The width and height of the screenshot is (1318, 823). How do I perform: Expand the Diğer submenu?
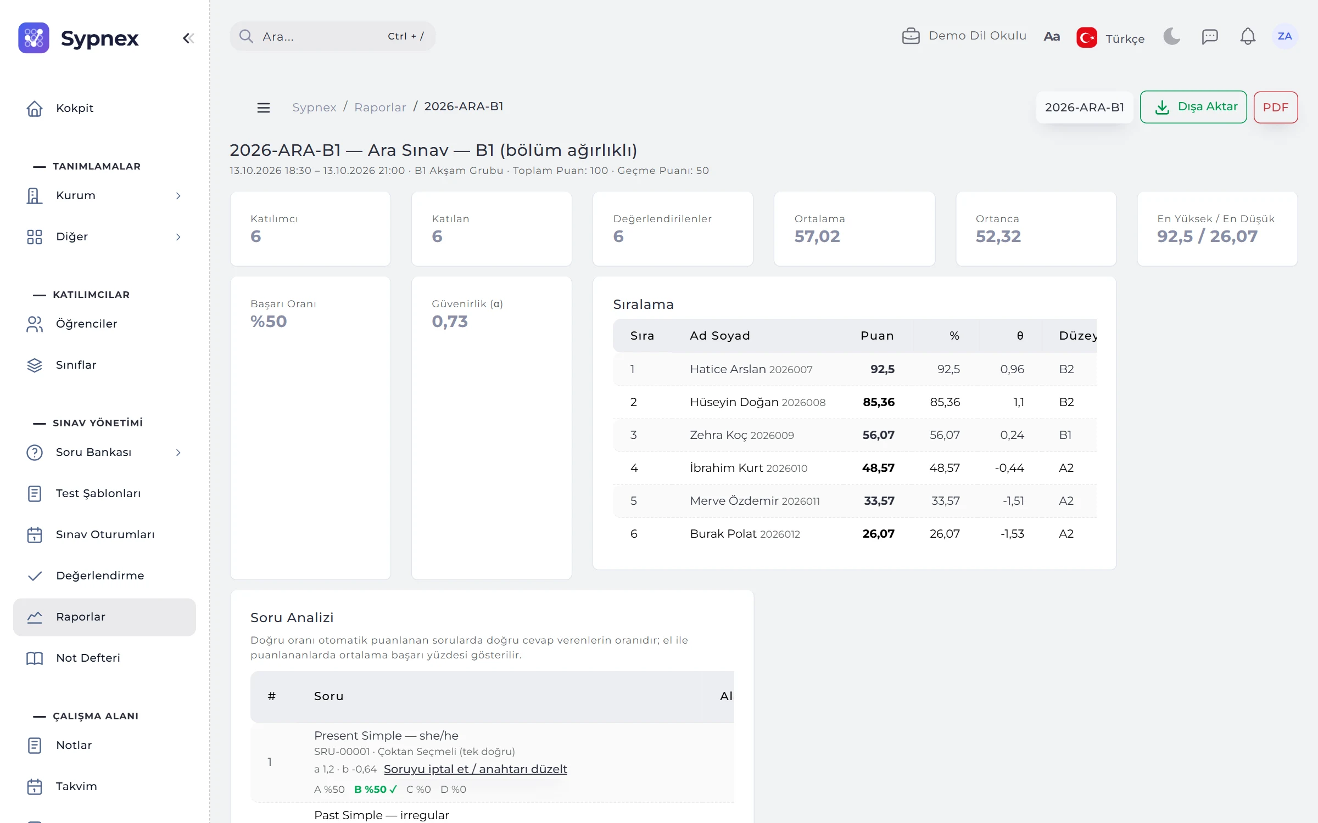click(104, 236)
